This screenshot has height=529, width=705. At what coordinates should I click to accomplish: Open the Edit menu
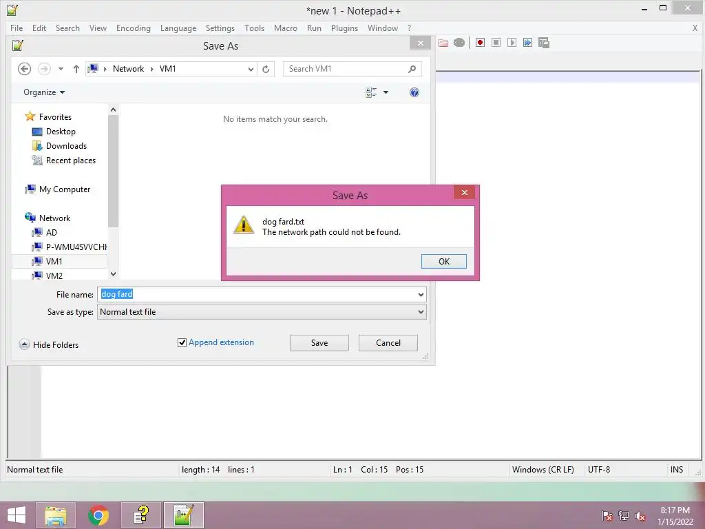39,28
